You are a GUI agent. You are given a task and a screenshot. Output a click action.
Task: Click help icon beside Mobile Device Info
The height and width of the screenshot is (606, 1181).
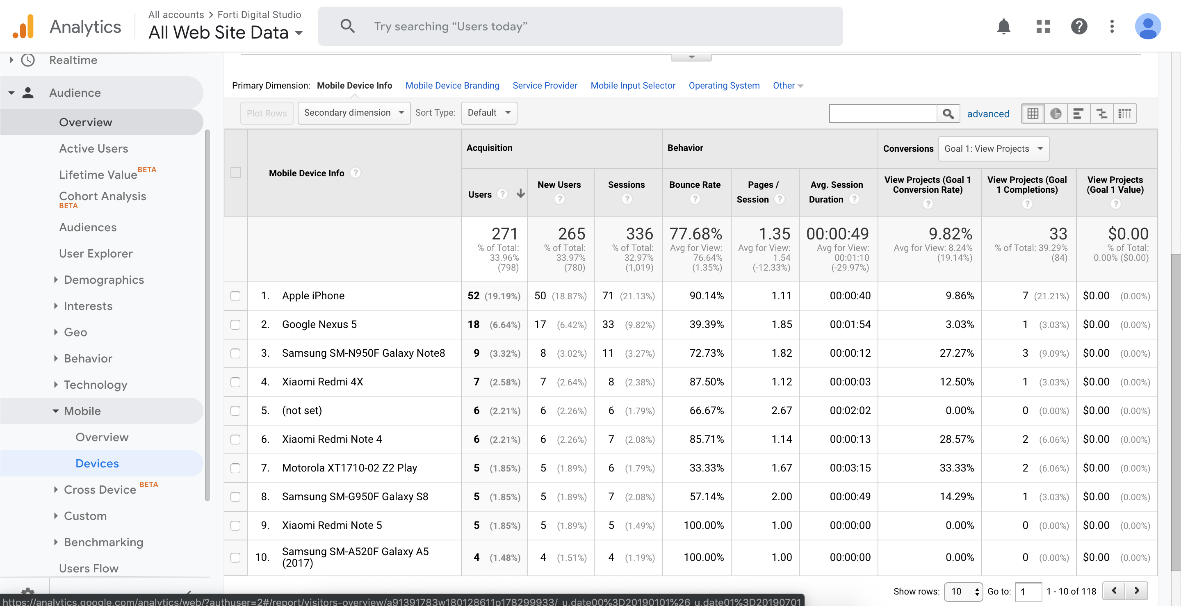(355, 173)
